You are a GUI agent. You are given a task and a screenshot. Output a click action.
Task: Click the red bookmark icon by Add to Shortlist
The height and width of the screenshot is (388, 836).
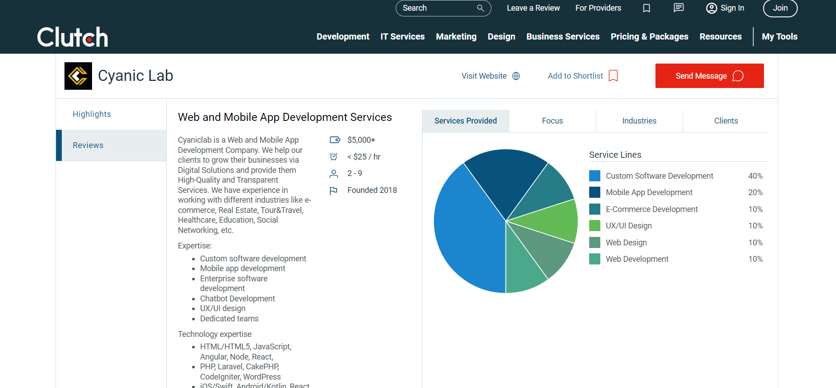click(x=613, y=76)
